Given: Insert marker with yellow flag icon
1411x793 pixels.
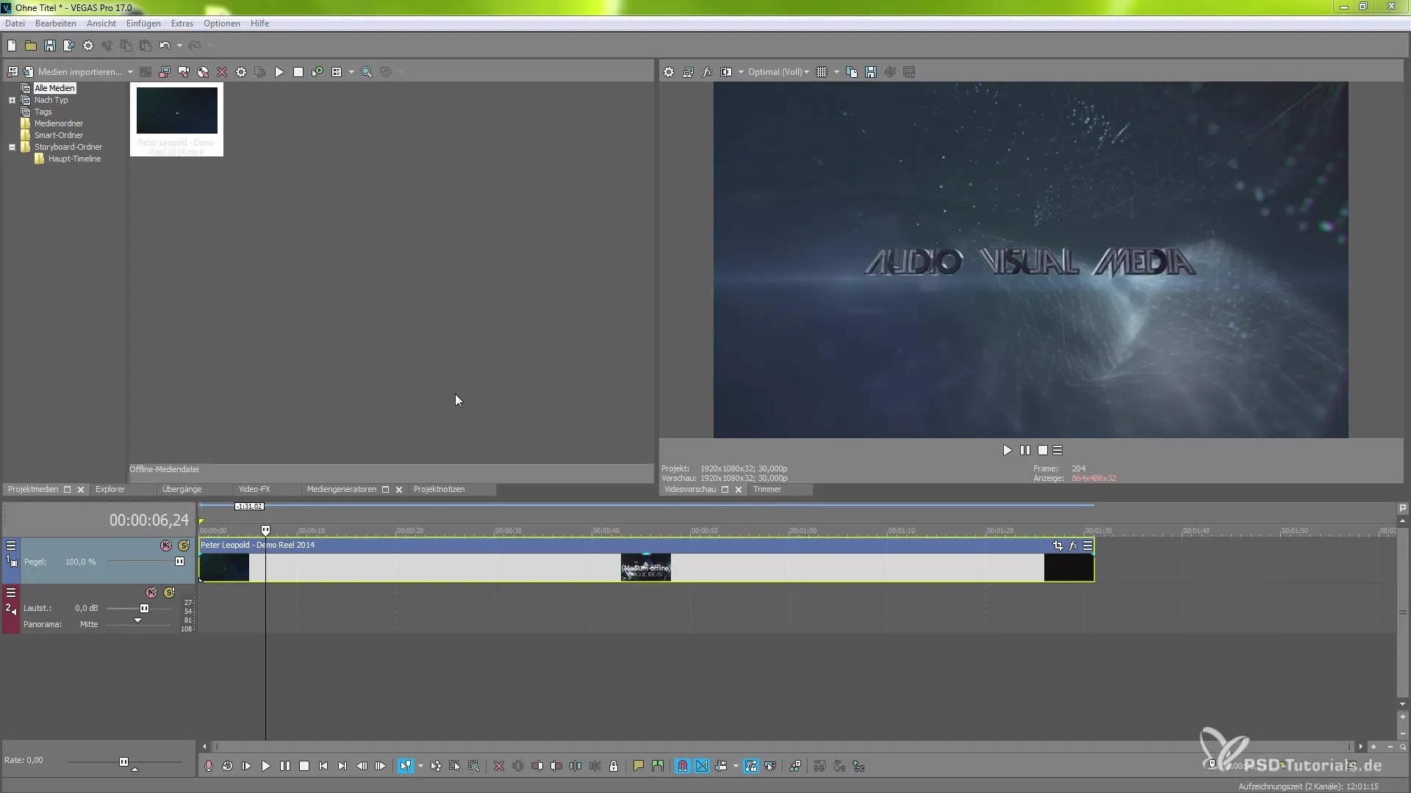Looking at the screenshot, I should pos(639,766).
